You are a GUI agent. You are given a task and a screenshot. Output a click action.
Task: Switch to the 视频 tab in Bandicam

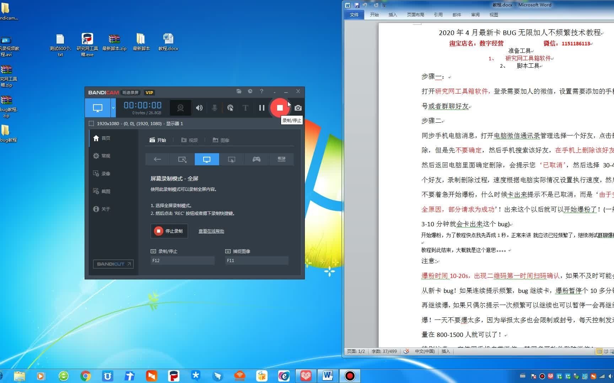point(189,140)
